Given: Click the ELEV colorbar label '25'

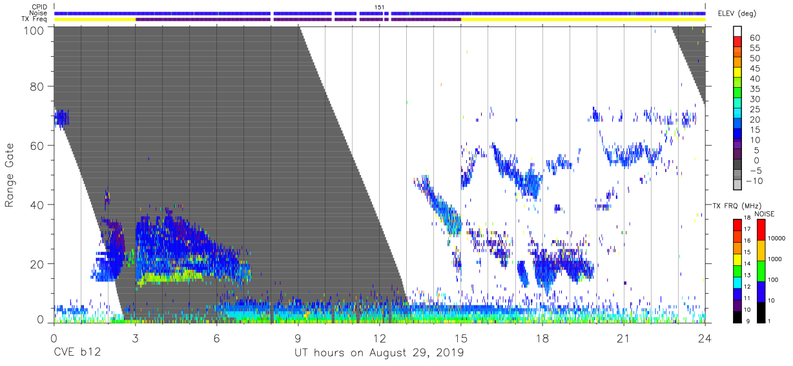Looking at the screenshot, I should click(754, 110).
